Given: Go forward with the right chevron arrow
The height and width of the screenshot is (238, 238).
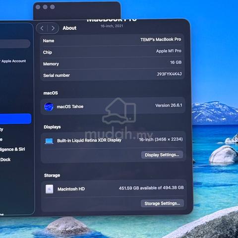Looking at the screenshot, I should coord(53,28).
